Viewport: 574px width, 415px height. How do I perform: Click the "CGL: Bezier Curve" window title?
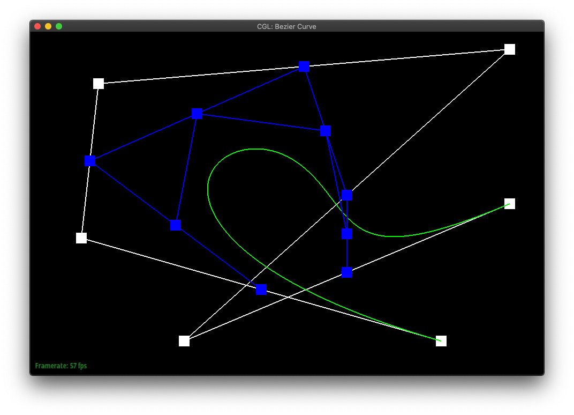click(x=286, y=26)
